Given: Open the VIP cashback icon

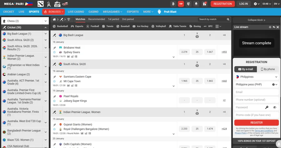Looking at the screenshot, I should (181, 4).
